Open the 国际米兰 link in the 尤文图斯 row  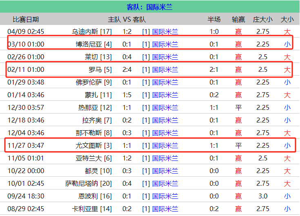165,145
